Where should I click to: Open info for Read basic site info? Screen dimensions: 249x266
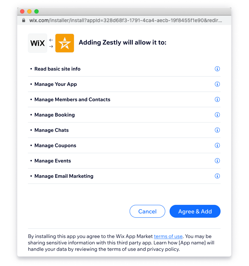pyautogui.click(x=217, y=69)
